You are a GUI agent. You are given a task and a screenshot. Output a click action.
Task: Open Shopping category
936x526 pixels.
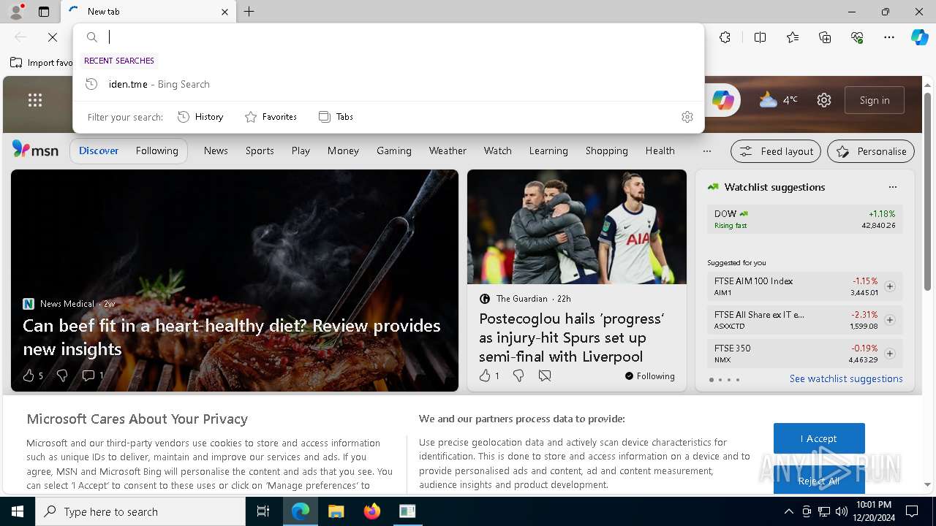[x=606, y=150]
